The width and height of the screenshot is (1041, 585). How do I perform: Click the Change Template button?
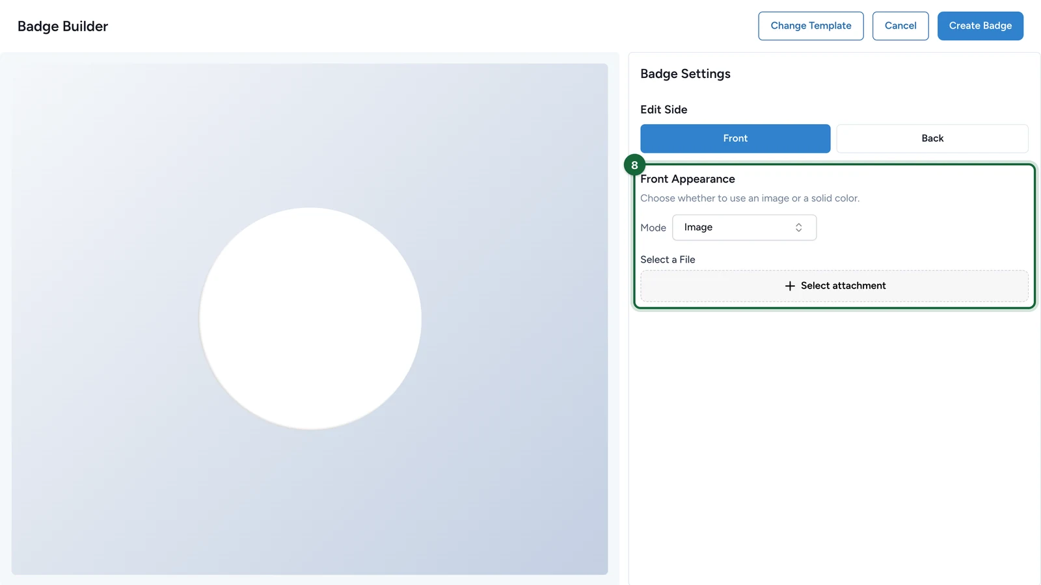[x=811, y=26]
